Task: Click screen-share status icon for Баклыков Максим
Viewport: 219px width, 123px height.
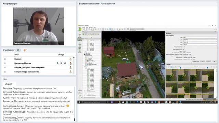Action: click(65, 63)
